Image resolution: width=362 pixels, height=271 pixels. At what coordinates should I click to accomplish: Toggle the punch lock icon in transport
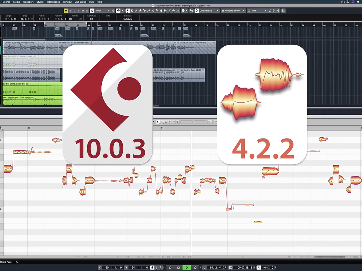coord(153,267)
